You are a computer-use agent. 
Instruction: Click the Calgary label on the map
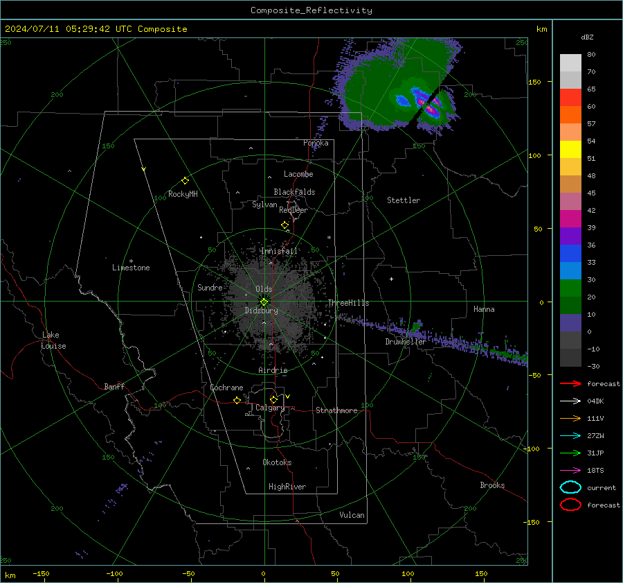coord(270,408)
